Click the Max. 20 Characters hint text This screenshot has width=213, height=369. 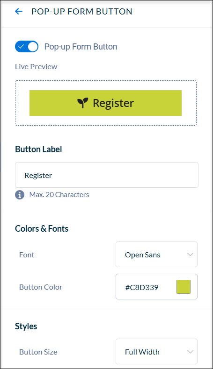pyautogui.click(x=59, y=195)
